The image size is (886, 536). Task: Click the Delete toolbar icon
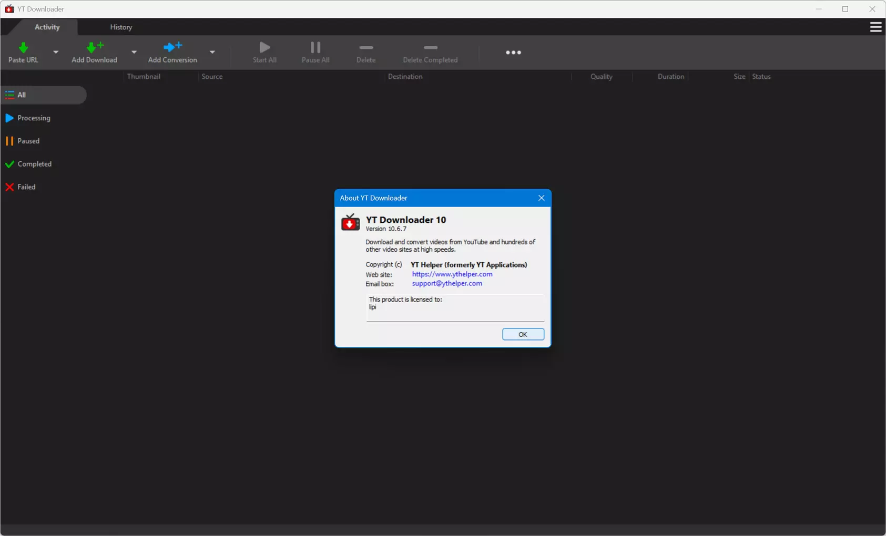[366, 47]
